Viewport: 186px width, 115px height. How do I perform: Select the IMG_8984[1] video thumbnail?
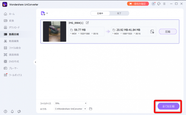55,32
